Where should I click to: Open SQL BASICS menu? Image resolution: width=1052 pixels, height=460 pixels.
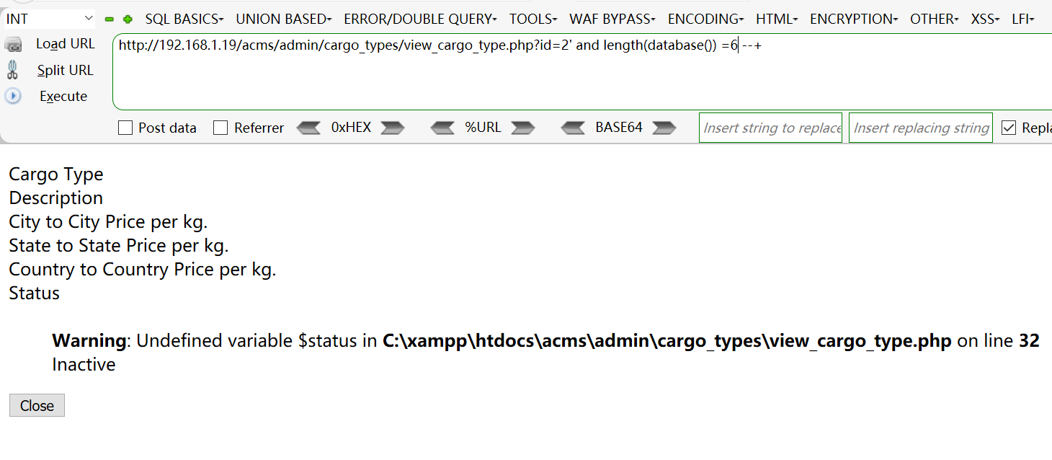[184, 19]
